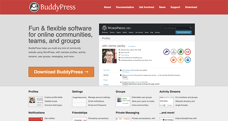Click the Friendships section heading
This screenshot has width=228, height=121.
[x=80, y=113]
